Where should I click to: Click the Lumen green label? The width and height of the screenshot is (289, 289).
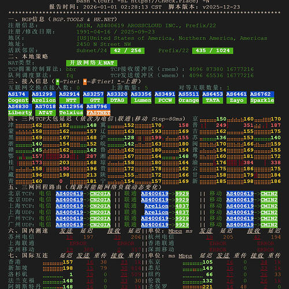141,101
